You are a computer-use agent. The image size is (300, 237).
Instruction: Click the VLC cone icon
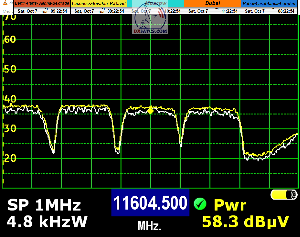coord(3,3)
